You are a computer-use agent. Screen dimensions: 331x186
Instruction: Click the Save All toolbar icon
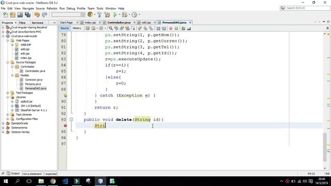click(27, 15)
